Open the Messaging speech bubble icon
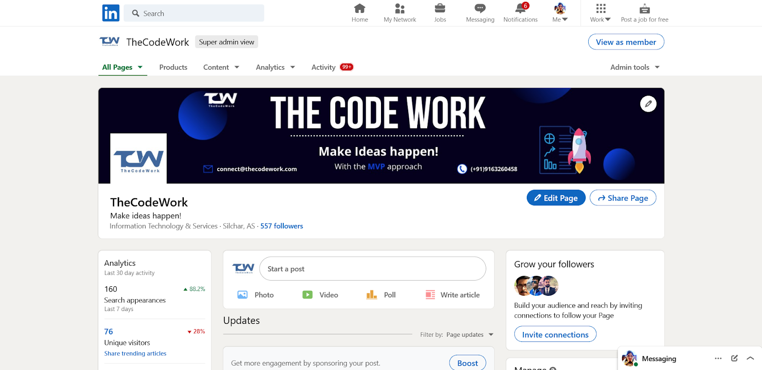The image size is (762, 370). (480, 9)
